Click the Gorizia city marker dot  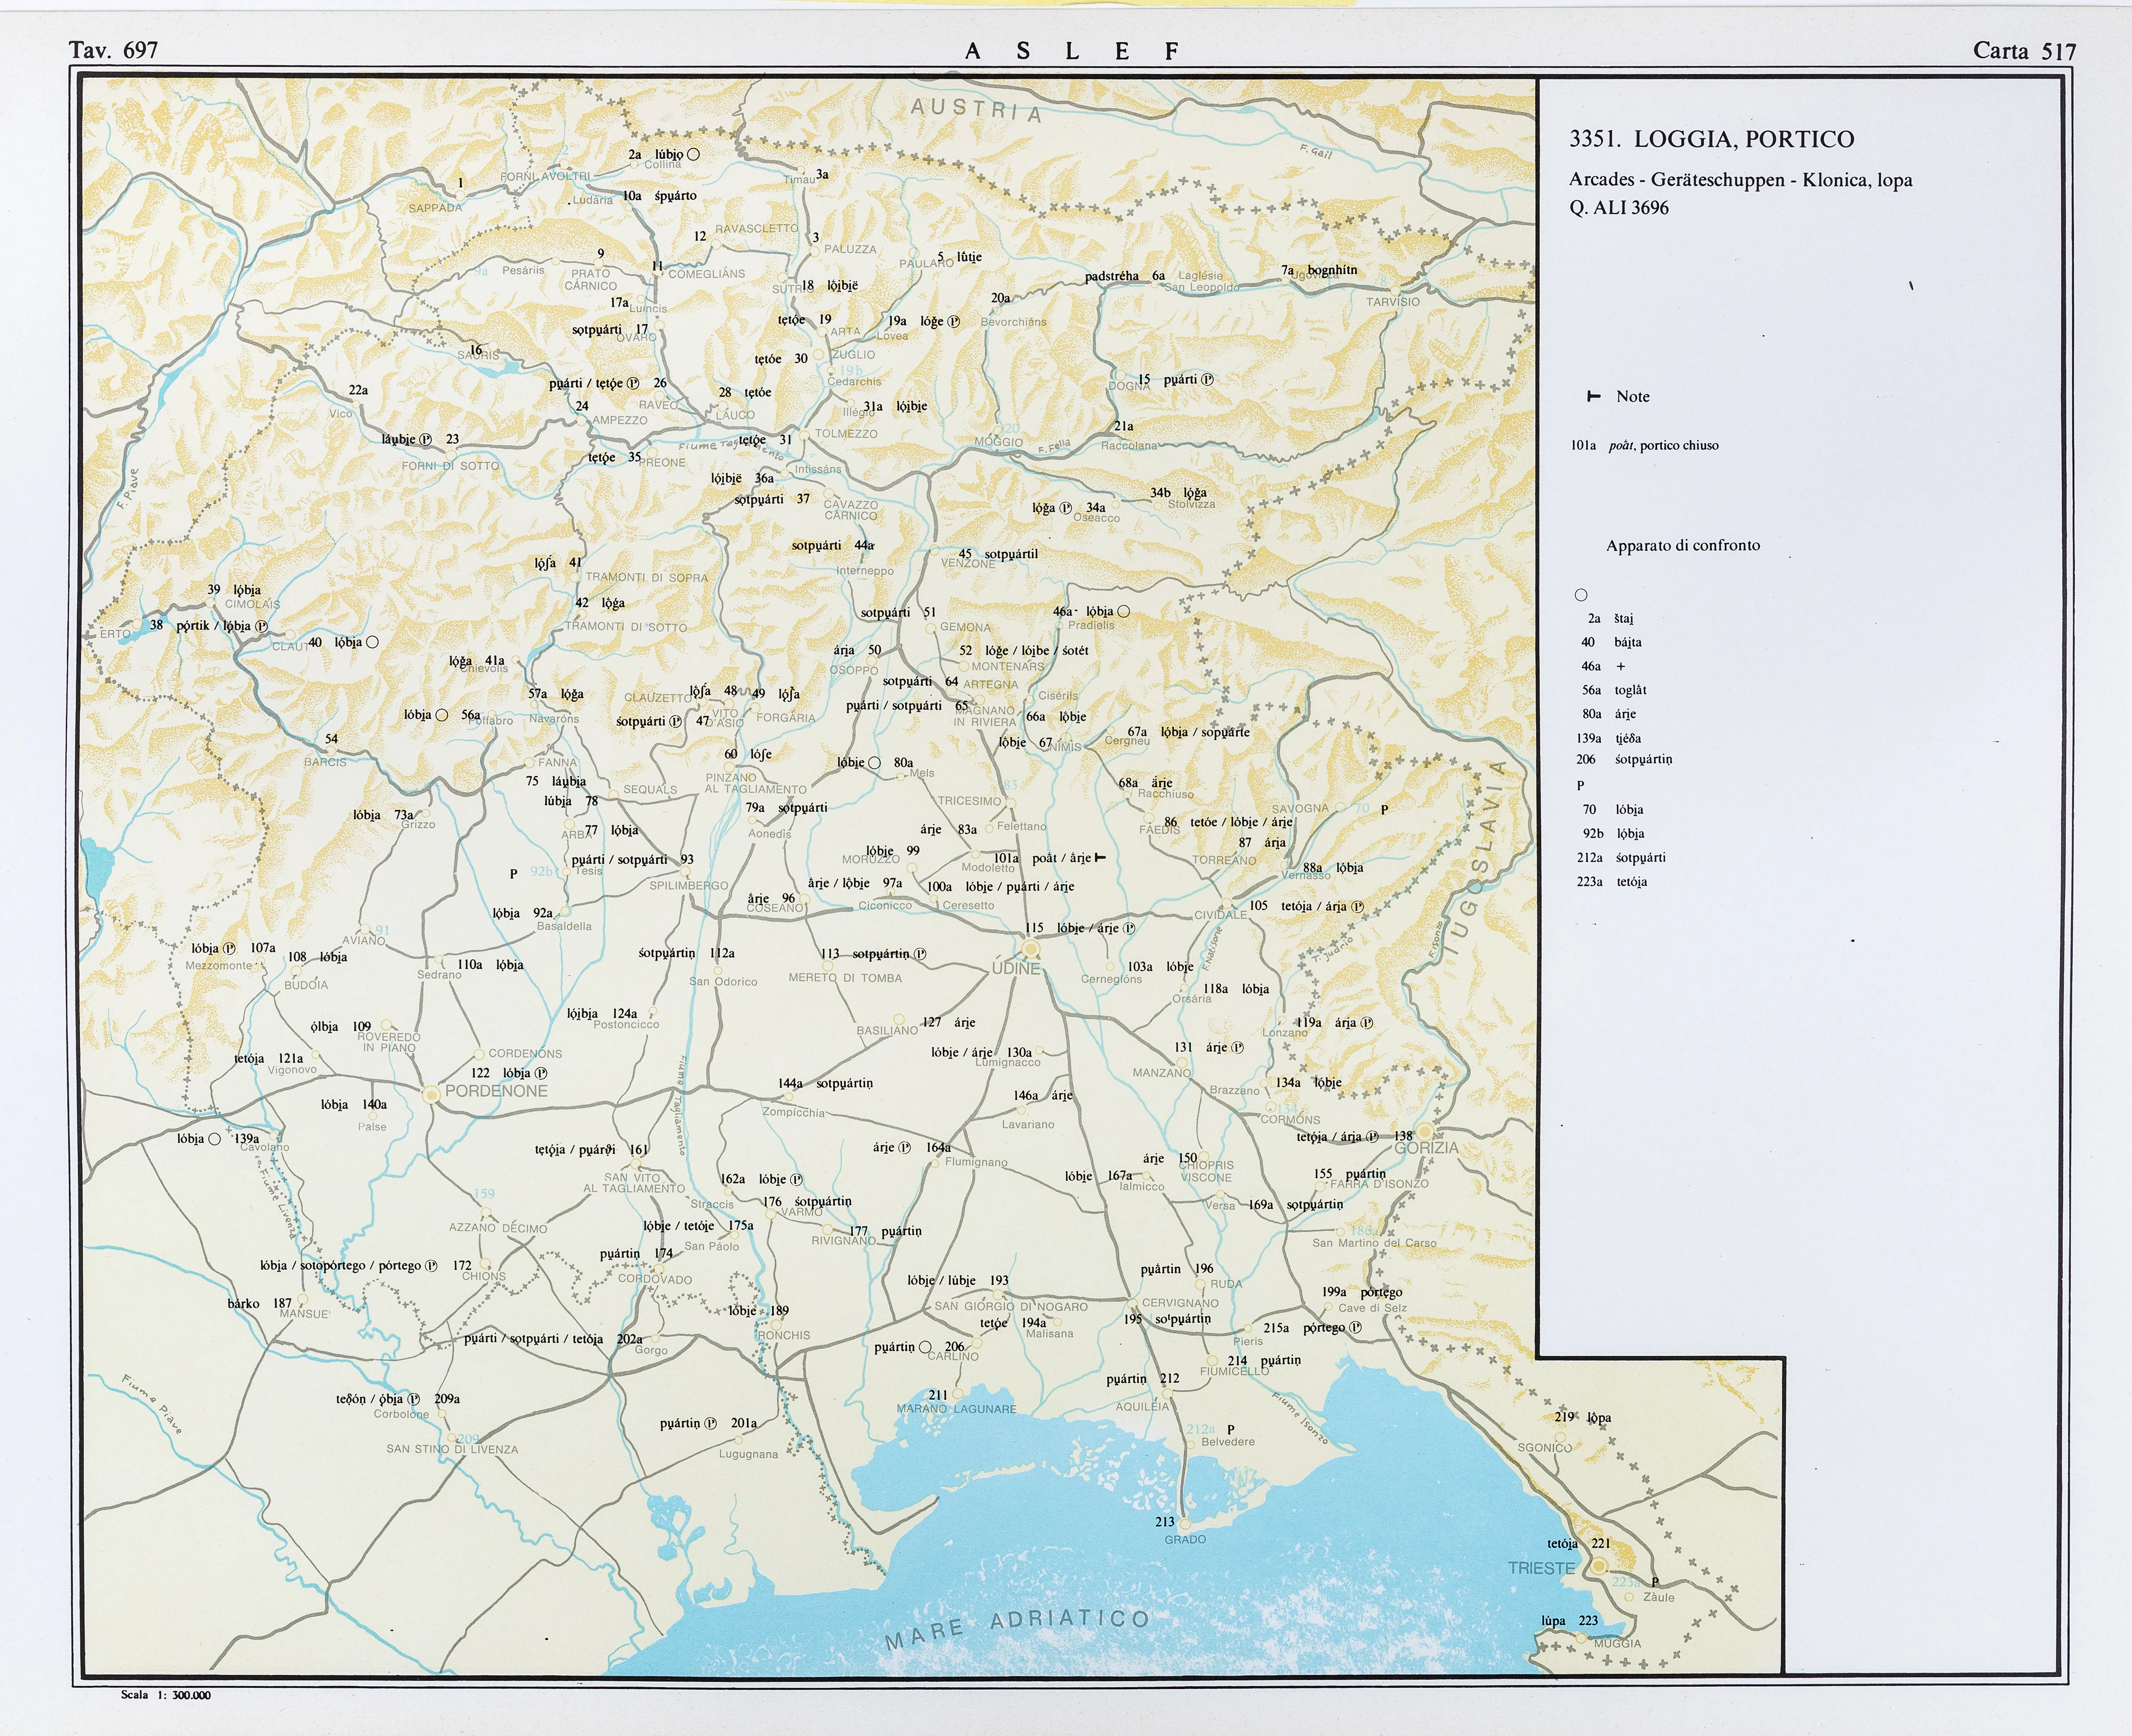click(1424, 1132)
